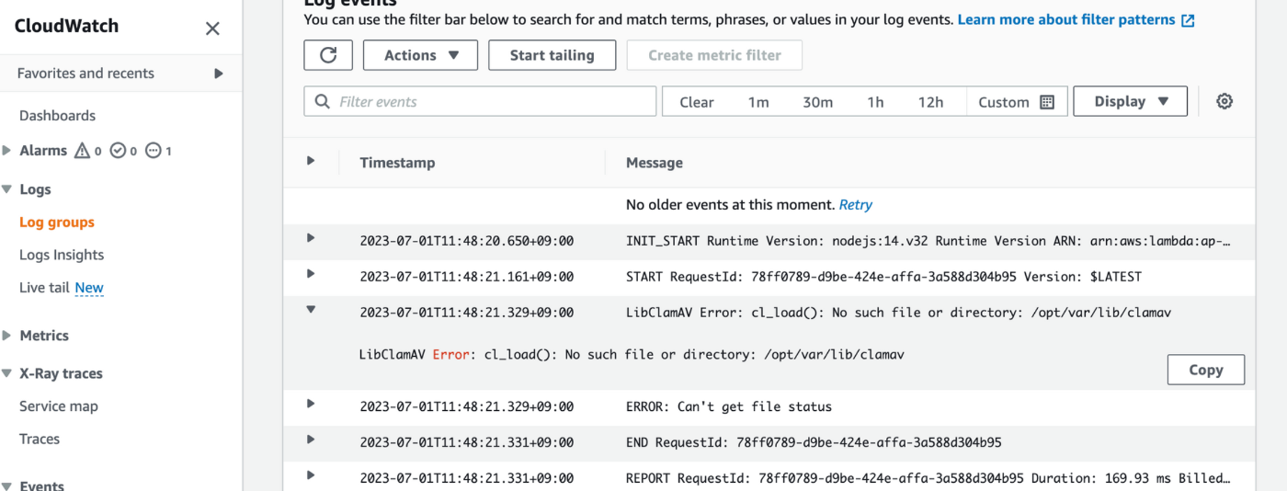The width and height of the screenshot is (1287, 491).
Task: Click the search magnifier in filter bar
Action: [323, 102]
